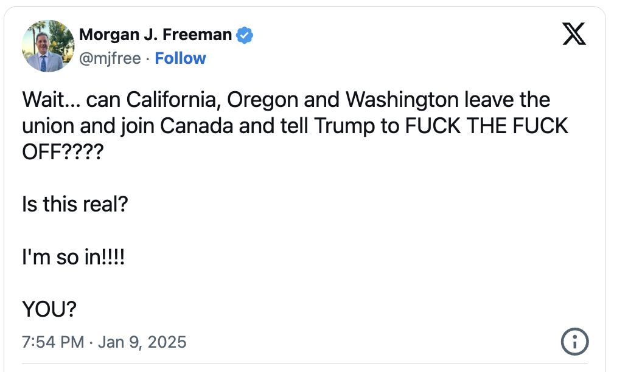Open the Morgan J. Freeman display name
The width and height of the screenshot is (628, 372).
[155, 35]
